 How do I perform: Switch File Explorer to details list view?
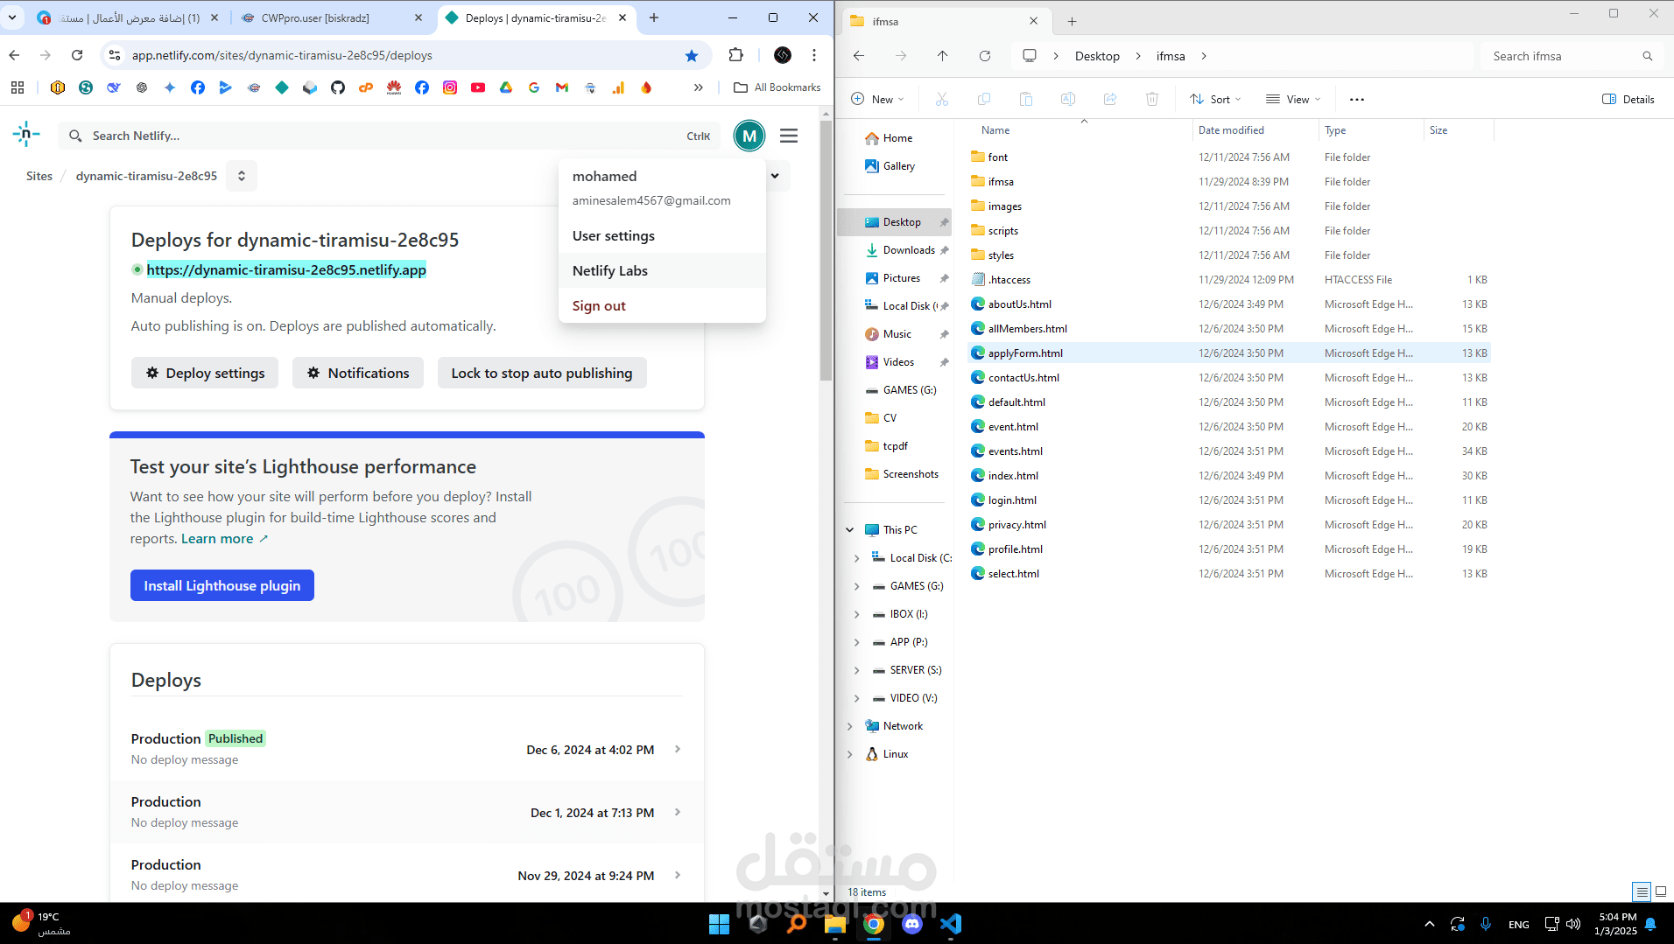click(x=1642, y=892)
